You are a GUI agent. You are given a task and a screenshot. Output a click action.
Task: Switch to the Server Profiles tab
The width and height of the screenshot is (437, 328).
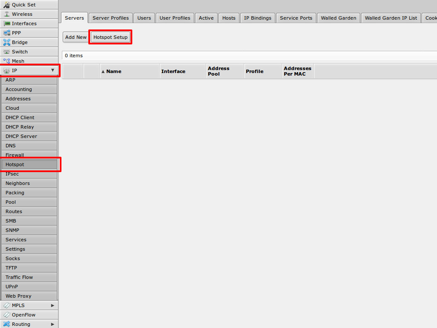click(111, 18)
